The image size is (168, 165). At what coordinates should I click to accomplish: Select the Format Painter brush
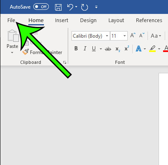coord(26,52)
